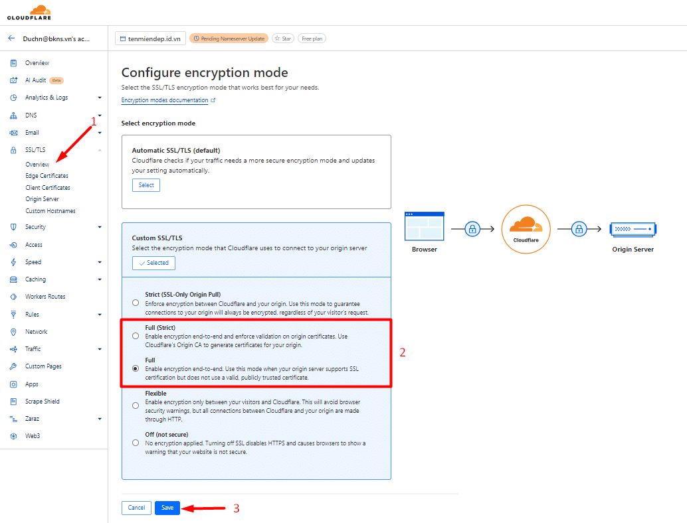
Task: Click the back arrow beside account name
Action: [x=11, y=38]
